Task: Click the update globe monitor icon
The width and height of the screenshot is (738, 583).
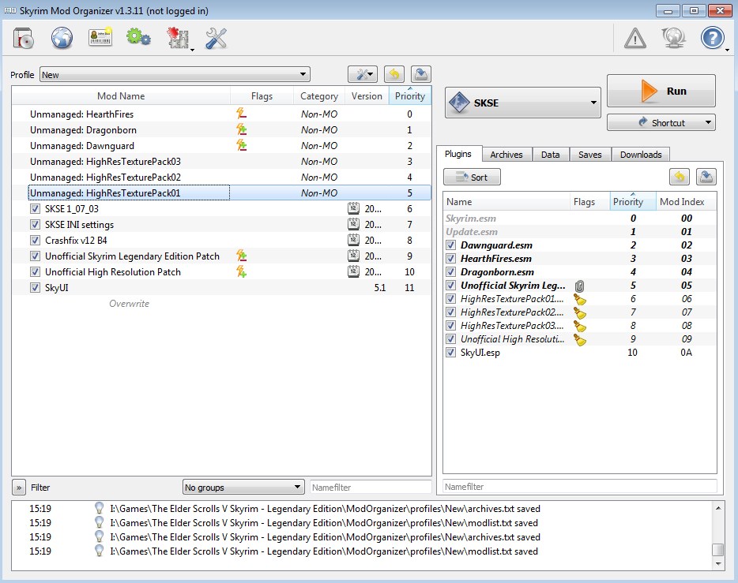Action: point(673,38)
